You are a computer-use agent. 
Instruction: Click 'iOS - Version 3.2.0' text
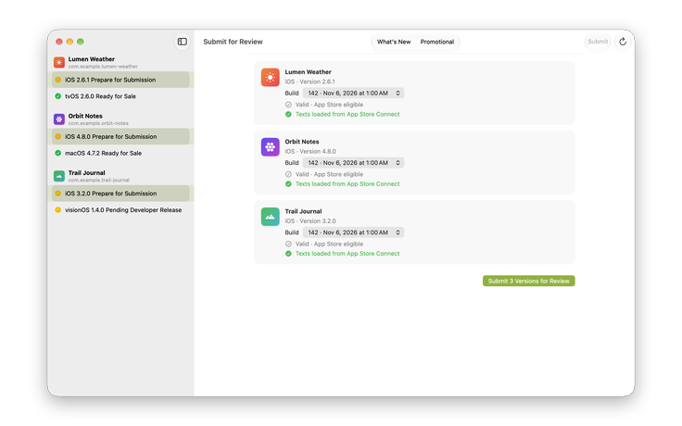click(310, 220)
